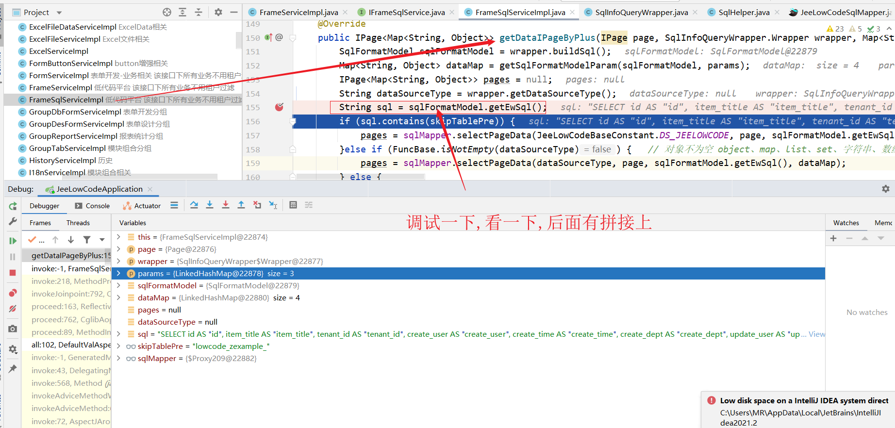Toggle the frames filter funnel icon
The image size is (895, 428).
pyautogui.click(x=87, y=240)
